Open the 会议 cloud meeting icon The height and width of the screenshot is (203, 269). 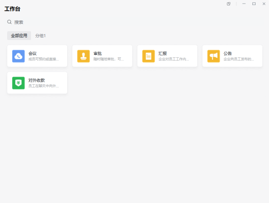18,56
